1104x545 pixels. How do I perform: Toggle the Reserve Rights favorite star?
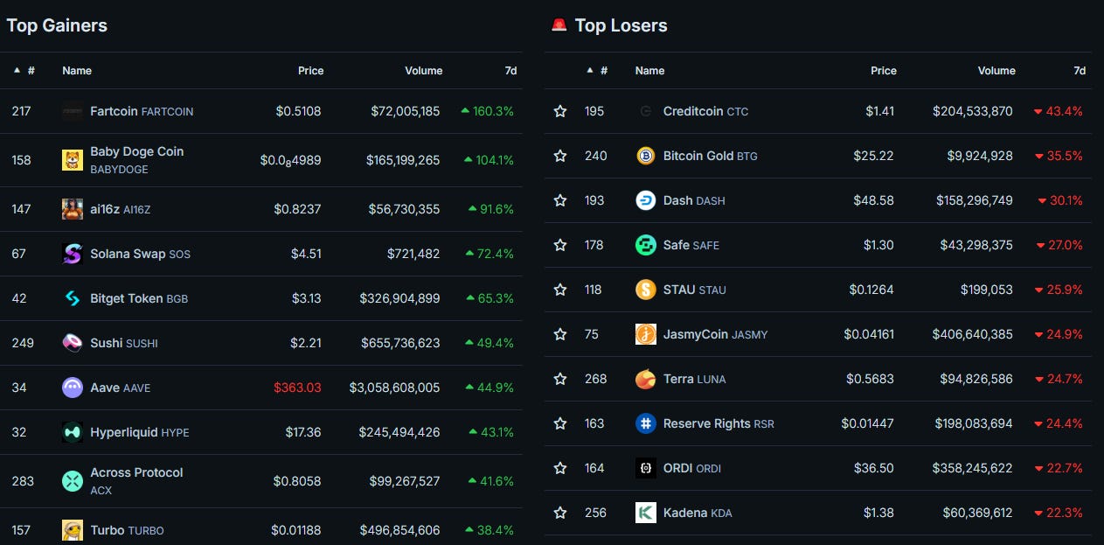(x=560, y=423)
